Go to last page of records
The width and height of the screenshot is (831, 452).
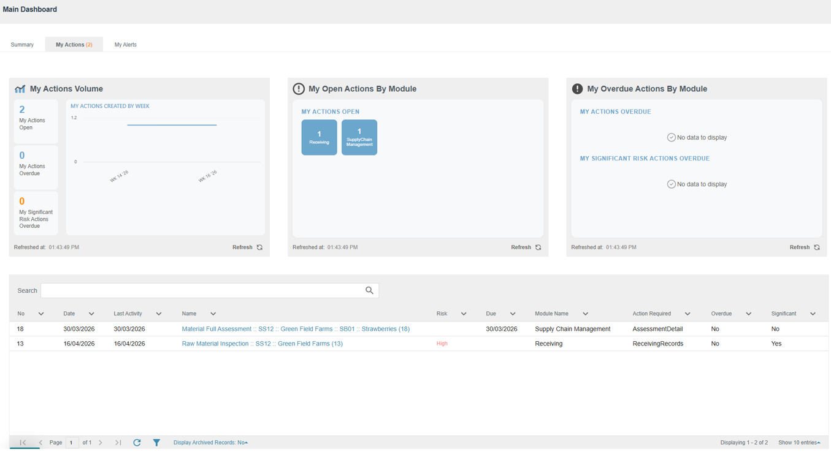coord(118,442)
